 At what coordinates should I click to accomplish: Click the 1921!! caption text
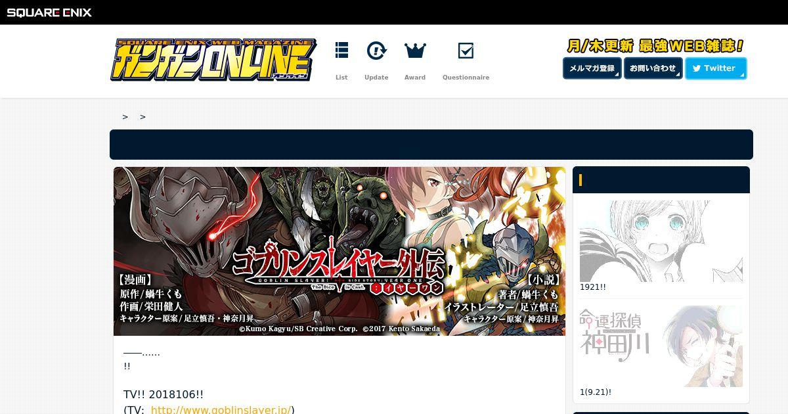coord(592,287)
